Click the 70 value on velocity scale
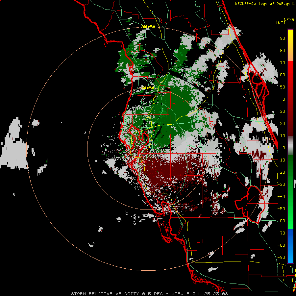 coord(283,63)
